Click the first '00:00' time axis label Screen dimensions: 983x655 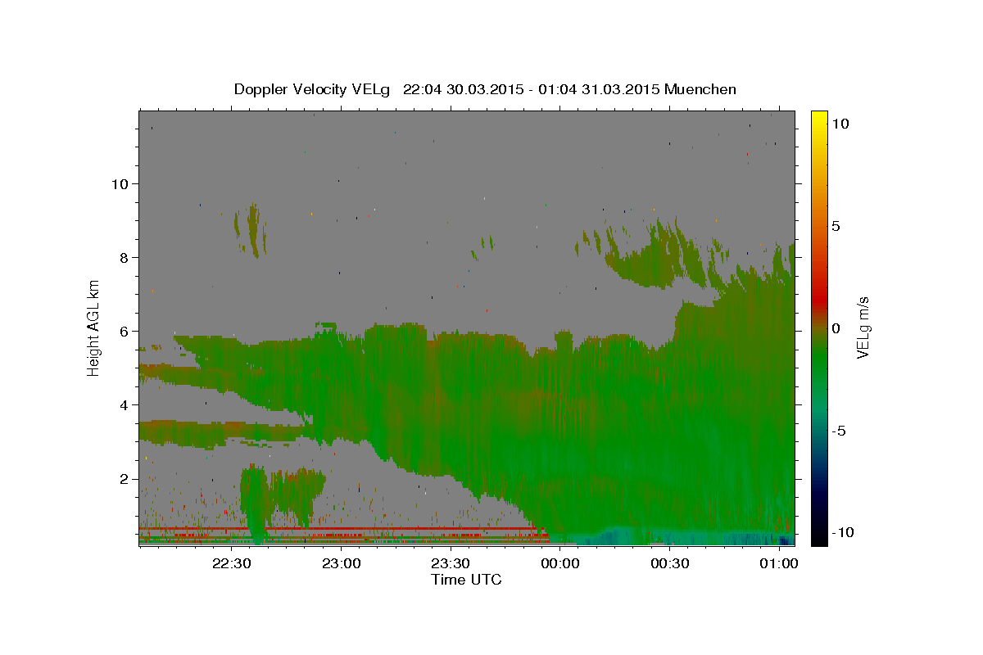point(559,563)
